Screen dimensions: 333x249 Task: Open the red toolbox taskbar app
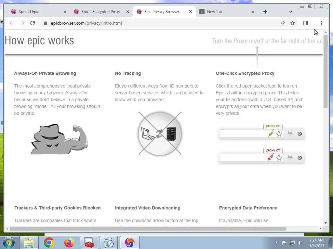89,243
